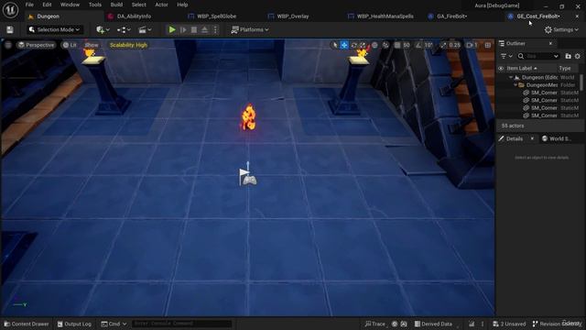Open Outliner settings gear
This screenshot has width=586, height=330.
578,56
